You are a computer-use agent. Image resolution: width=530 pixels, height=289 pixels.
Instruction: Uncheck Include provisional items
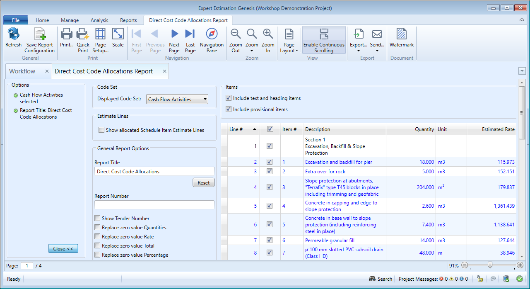pyautogui.click(x=229, y=109)
